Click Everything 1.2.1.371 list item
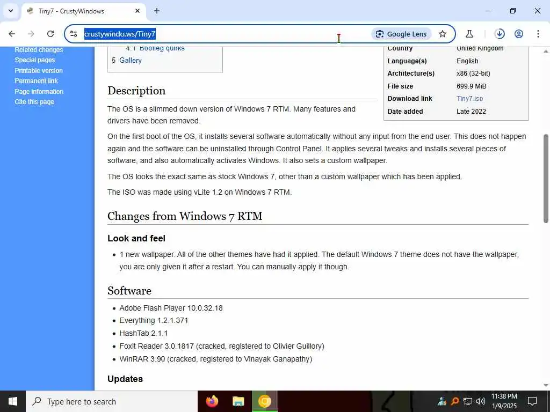 coord(154,321)
